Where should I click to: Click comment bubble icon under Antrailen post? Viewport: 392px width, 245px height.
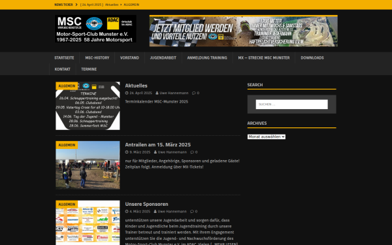coord(192,152)
